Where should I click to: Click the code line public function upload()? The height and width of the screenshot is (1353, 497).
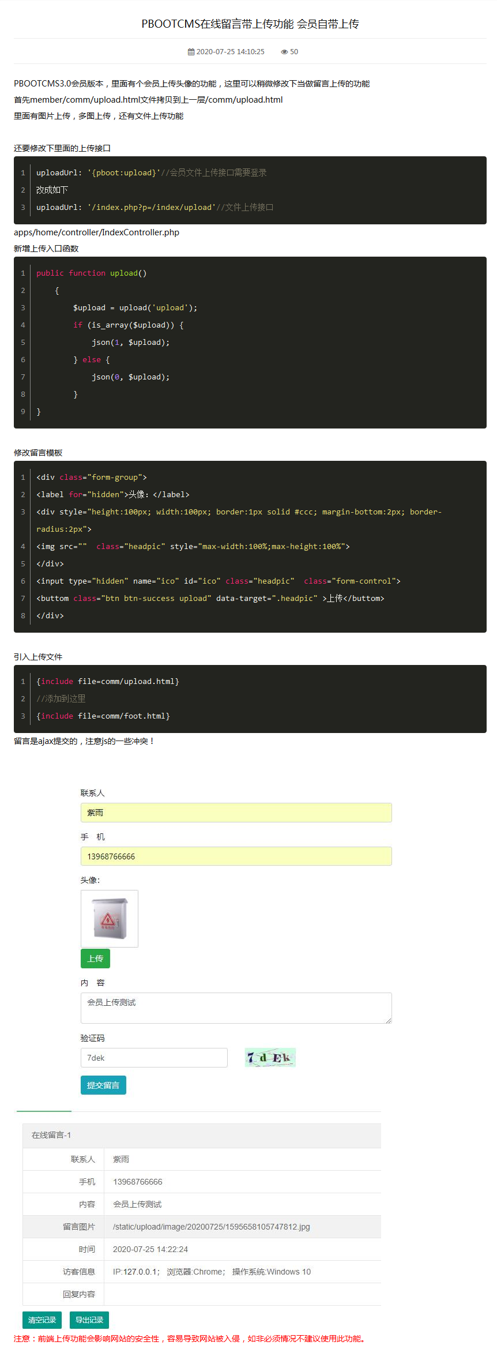[92, 273]
